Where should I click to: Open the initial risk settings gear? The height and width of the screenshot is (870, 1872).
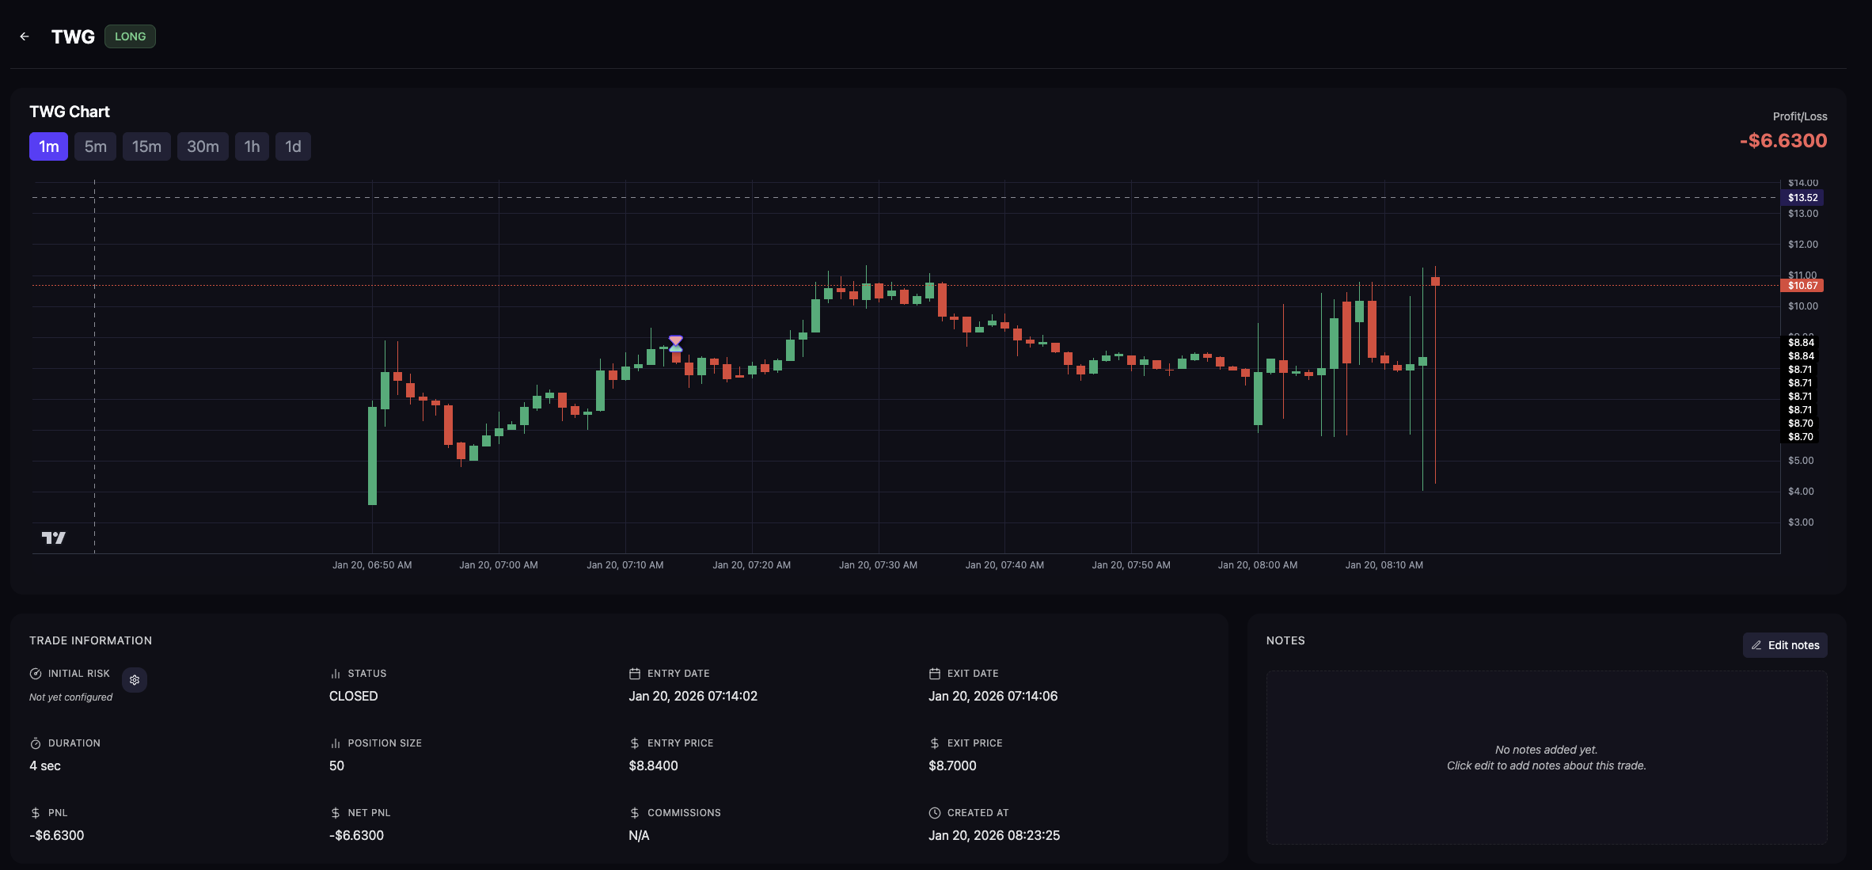135,680
